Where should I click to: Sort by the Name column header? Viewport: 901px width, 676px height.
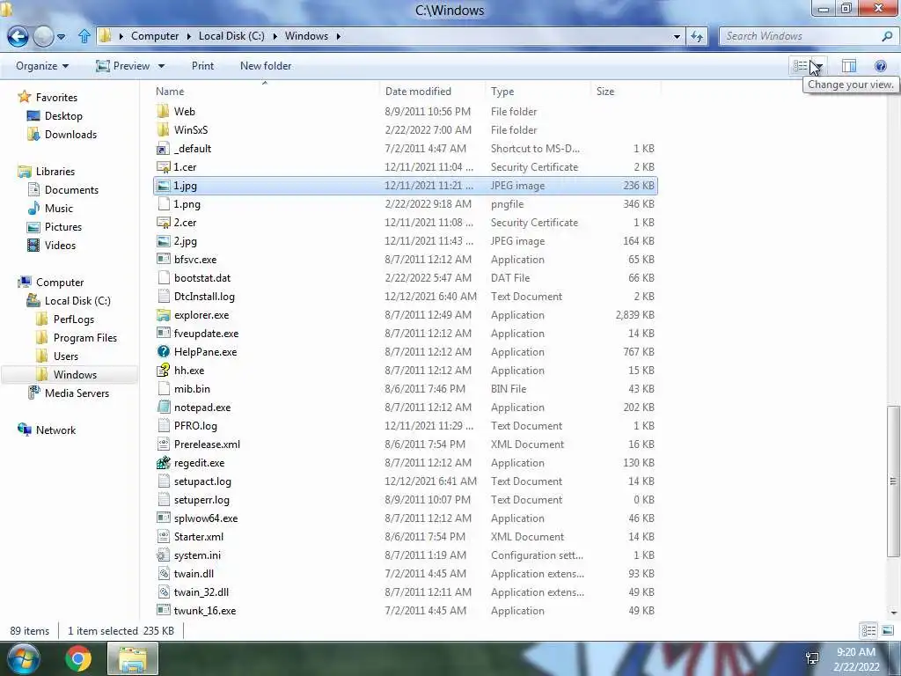(x=170, y=92)
